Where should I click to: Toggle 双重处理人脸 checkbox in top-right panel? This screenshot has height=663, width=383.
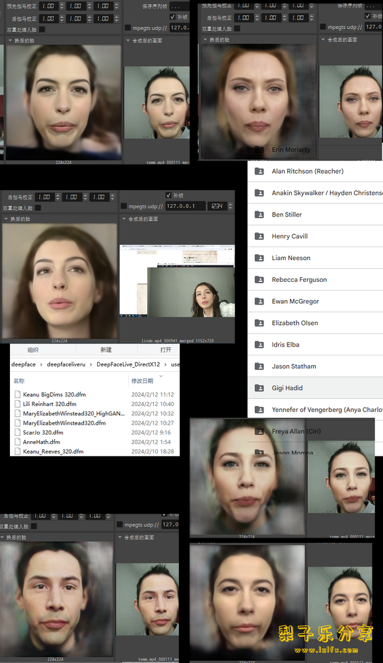[x=237, y=28]
